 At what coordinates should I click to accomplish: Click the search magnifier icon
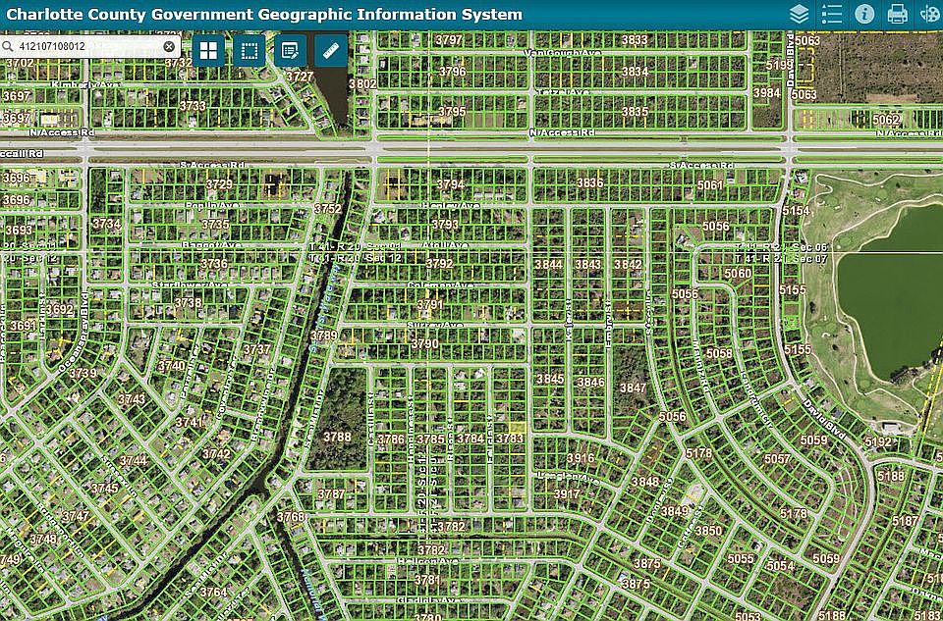(x=8, y=46)
